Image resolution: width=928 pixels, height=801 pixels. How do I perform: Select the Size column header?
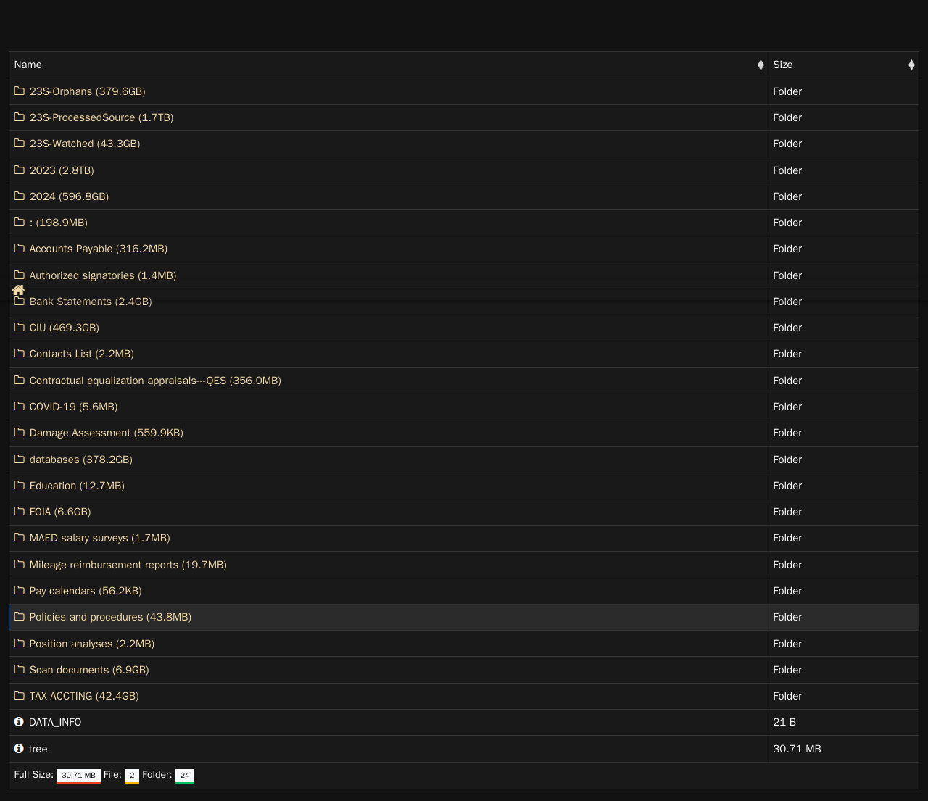(x=782, y=65)
